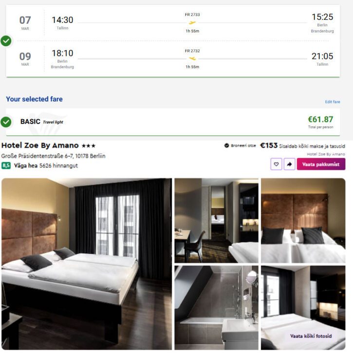Open the Edit fare link

[x=332, y=102]
